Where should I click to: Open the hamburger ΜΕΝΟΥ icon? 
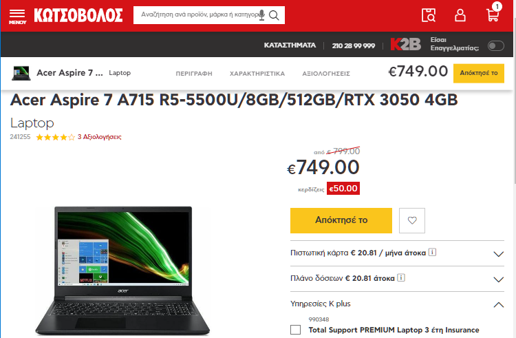pos(17,17)
